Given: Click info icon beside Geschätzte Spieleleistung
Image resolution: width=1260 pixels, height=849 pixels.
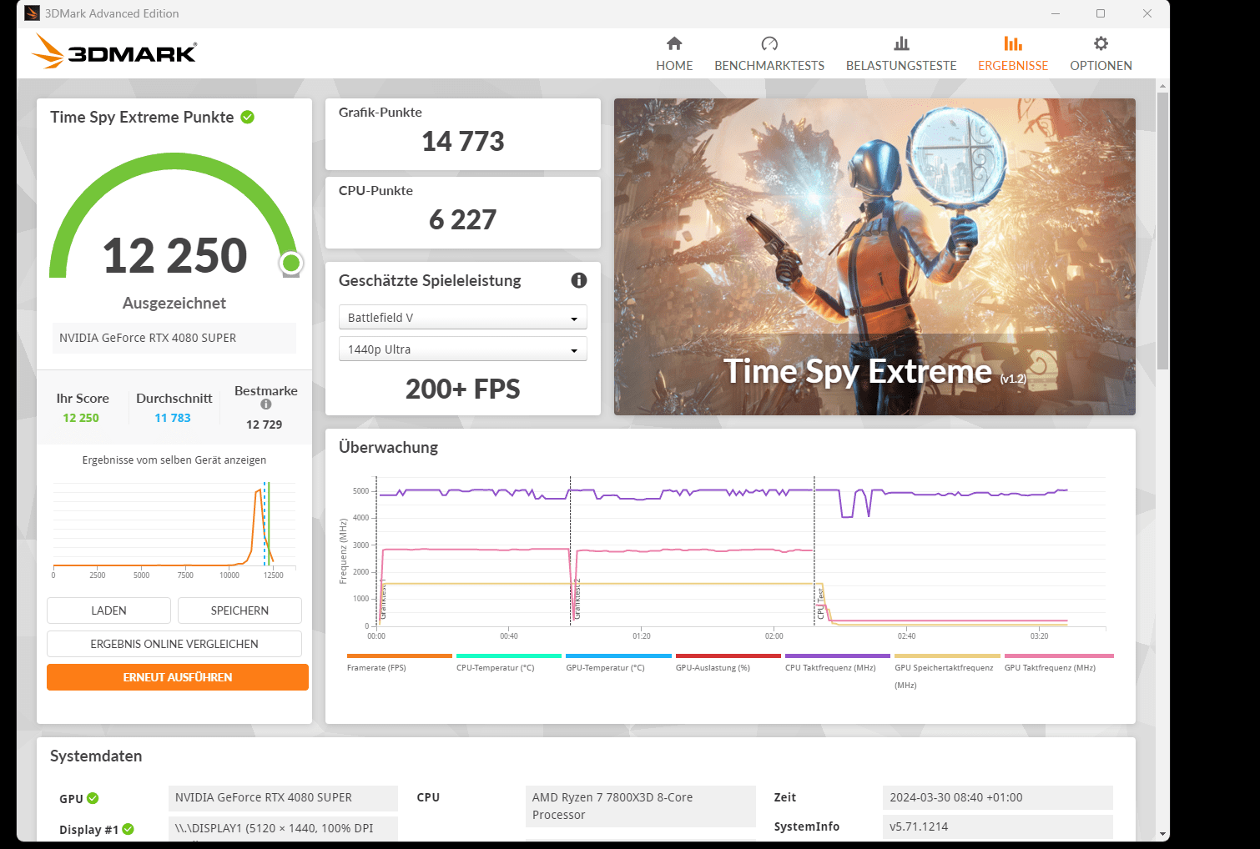Looking at the screenshot, I should [579, 280].
